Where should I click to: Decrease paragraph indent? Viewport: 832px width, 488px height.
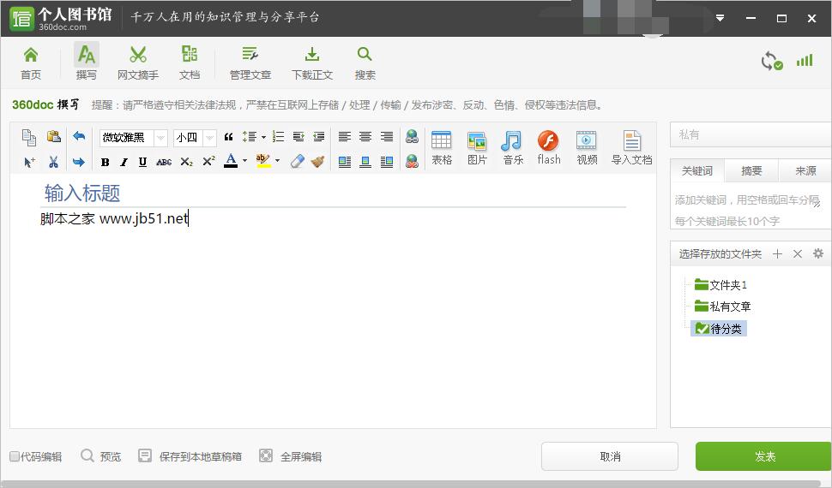click(318, 137)
